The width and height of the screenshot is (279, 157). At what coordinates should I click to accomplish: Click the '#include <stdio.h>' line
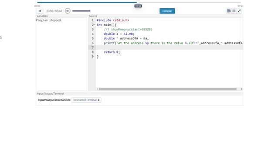tap(113, 20)
